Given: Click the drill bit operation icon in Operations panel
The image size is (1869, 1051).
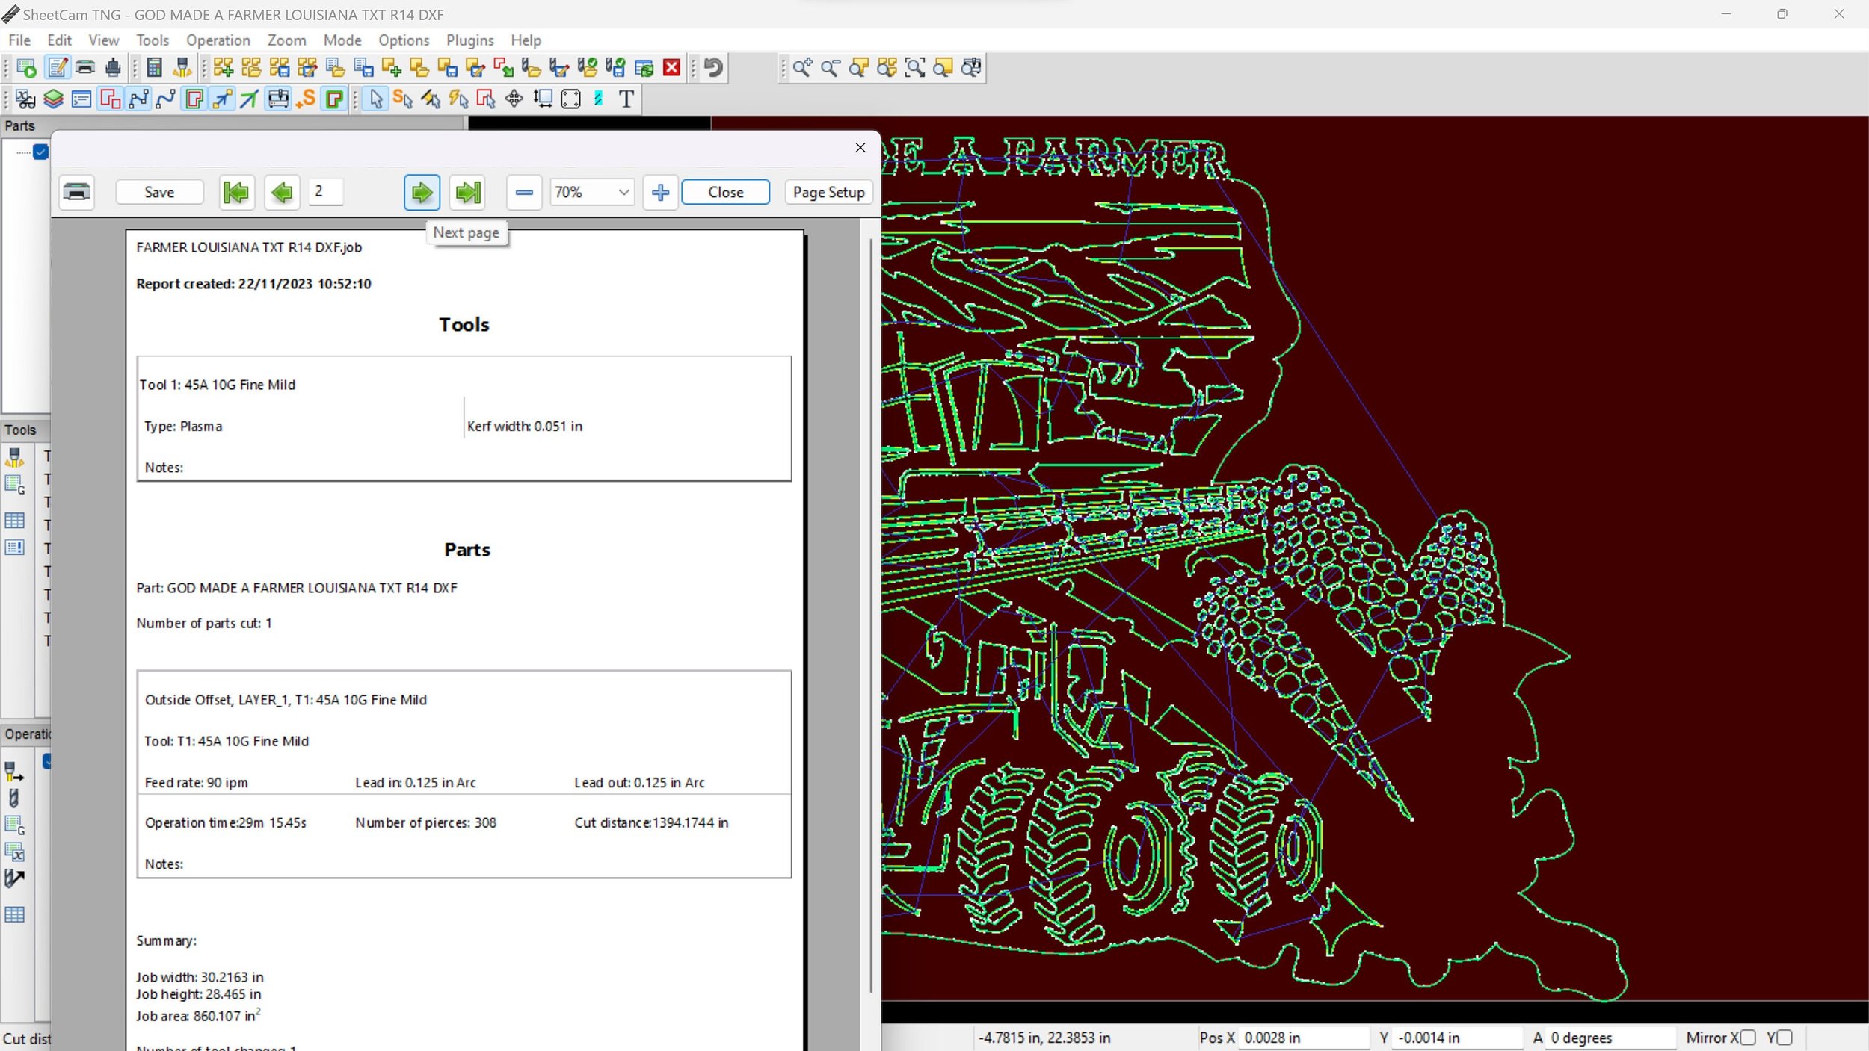Looking at the screenshot, I should coord(14,798).
